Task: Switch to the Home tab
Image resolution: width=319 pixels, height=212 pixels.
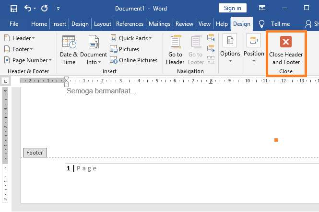Action: (x=39, y=24)
